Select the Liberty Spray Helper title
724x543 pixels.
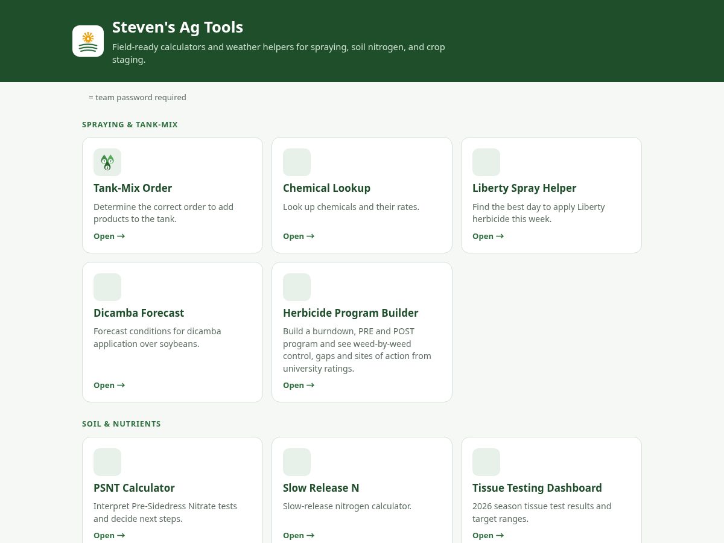524,188
